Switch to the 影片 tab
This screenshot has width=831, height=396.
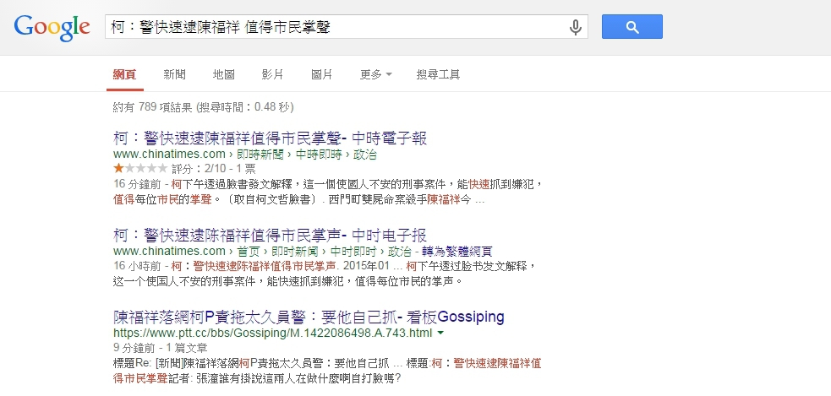pos(272,74)
